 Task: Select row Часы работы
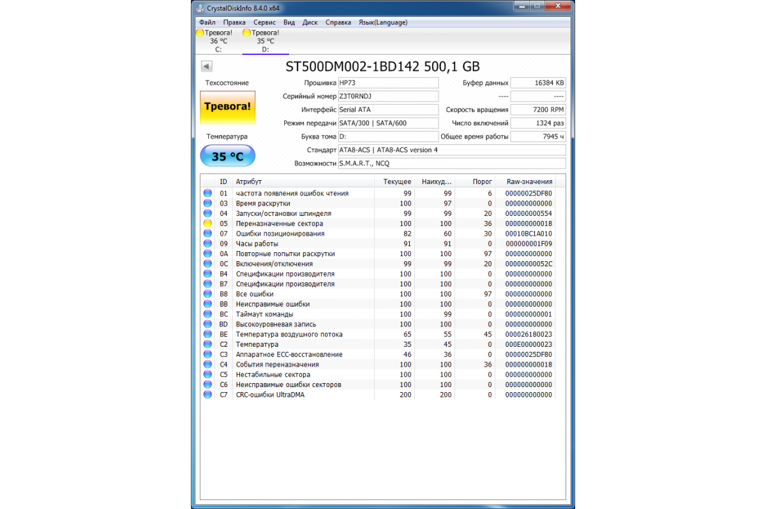point(379,244)
